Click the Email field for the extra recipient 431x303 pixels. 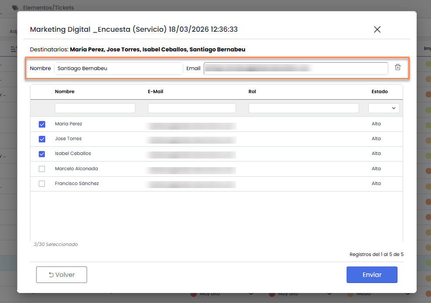pyautogui.click(x=296, y=68)
